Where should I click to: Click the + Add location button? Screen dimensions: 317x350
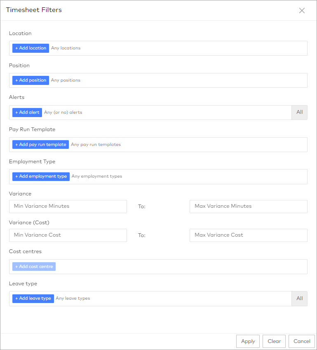(30, 48)
